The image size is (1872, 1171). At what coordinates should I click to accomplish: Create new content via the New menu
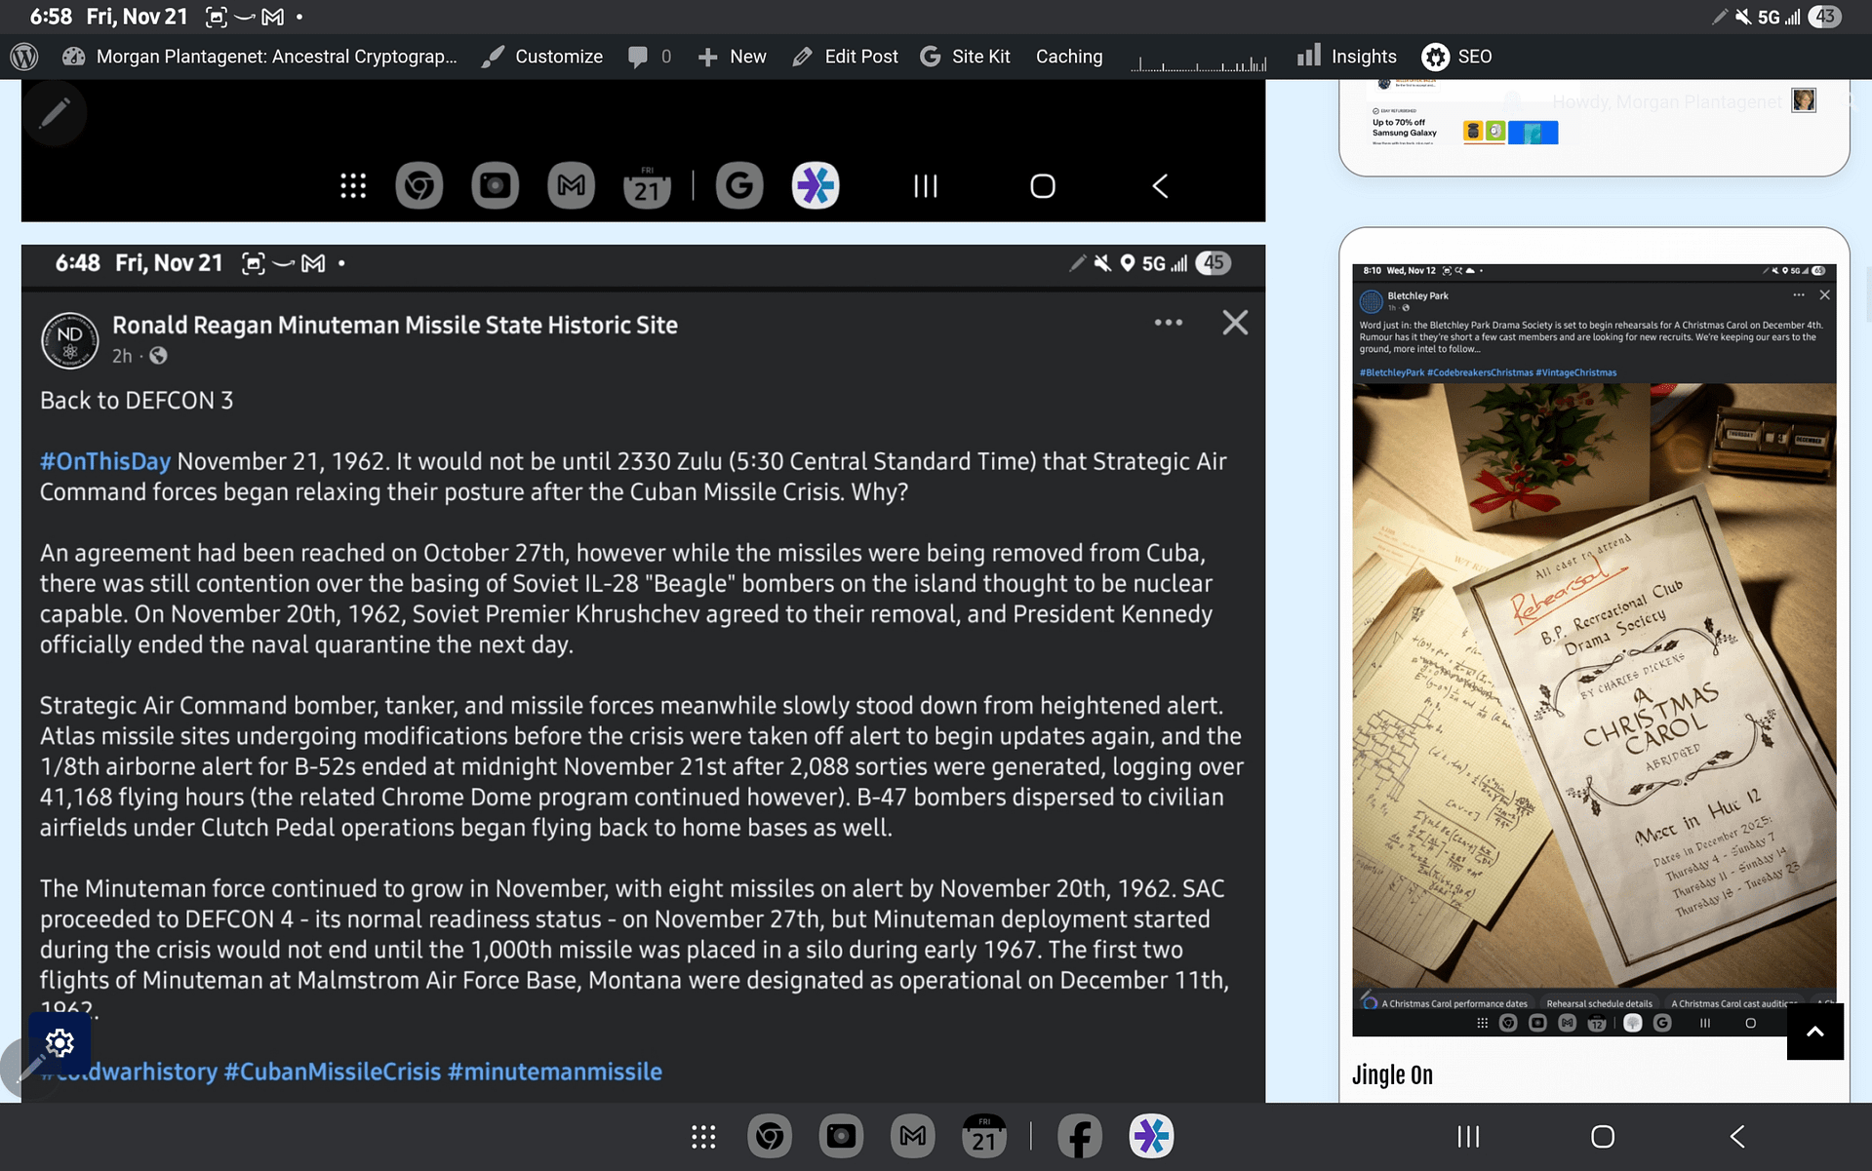tap(731, 56)
